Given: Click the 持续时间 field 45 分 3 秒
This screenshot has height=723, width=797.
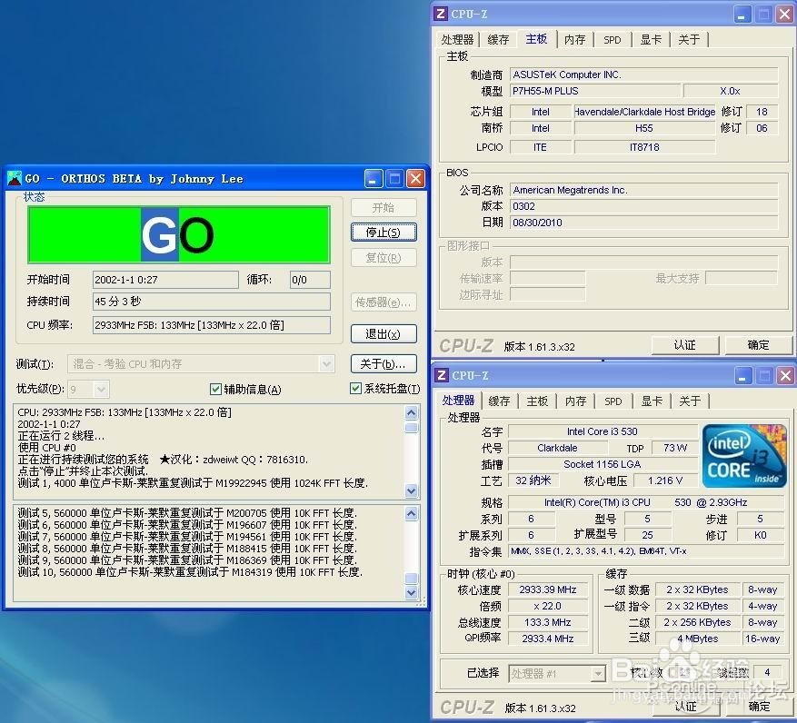Looking at the screenshot, I should tap(212, 302).
